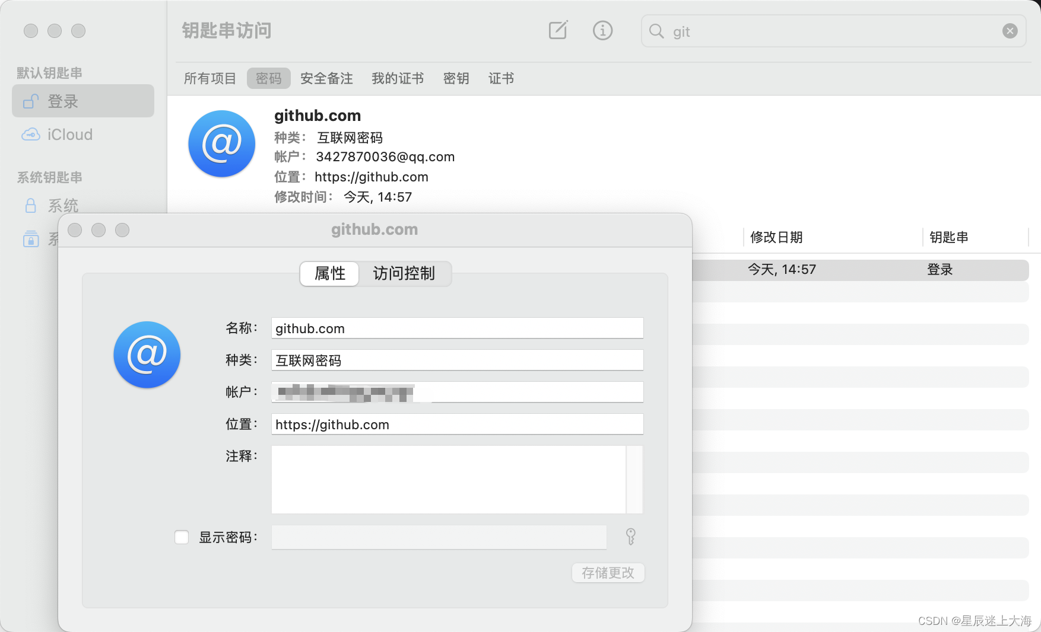Click the @ icon in the properties dialog
The image size is (1041, 632).
[147, 355]
